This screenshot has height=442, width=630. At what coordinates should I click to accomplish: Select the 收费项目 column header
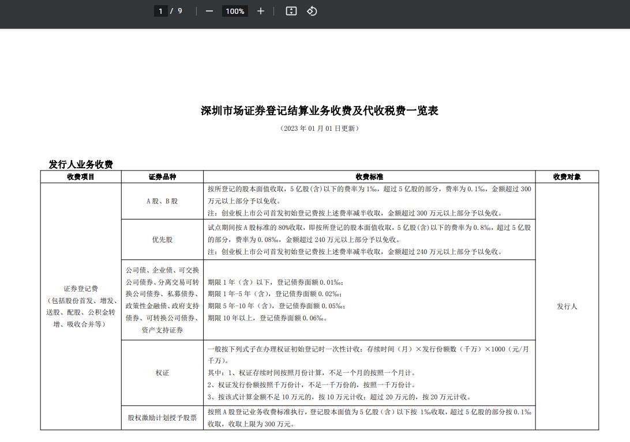[81, 177]
